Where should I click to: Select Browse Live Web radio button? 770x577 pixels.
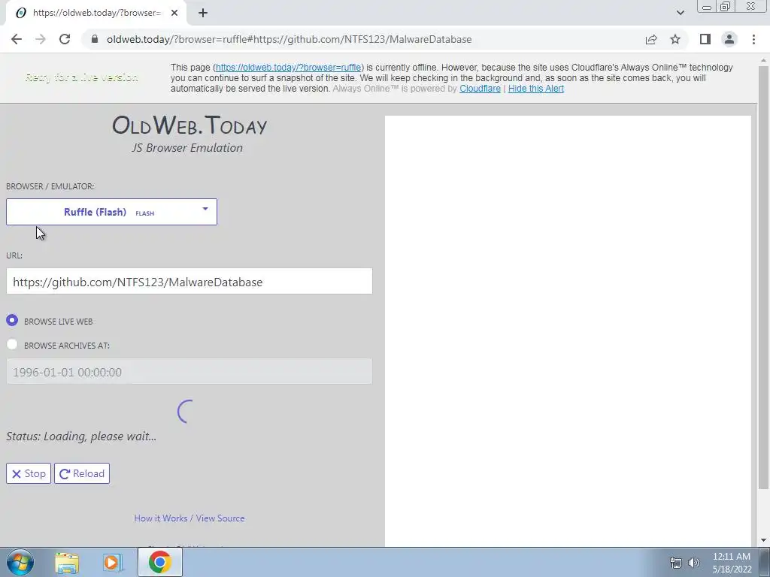point(12,320)
